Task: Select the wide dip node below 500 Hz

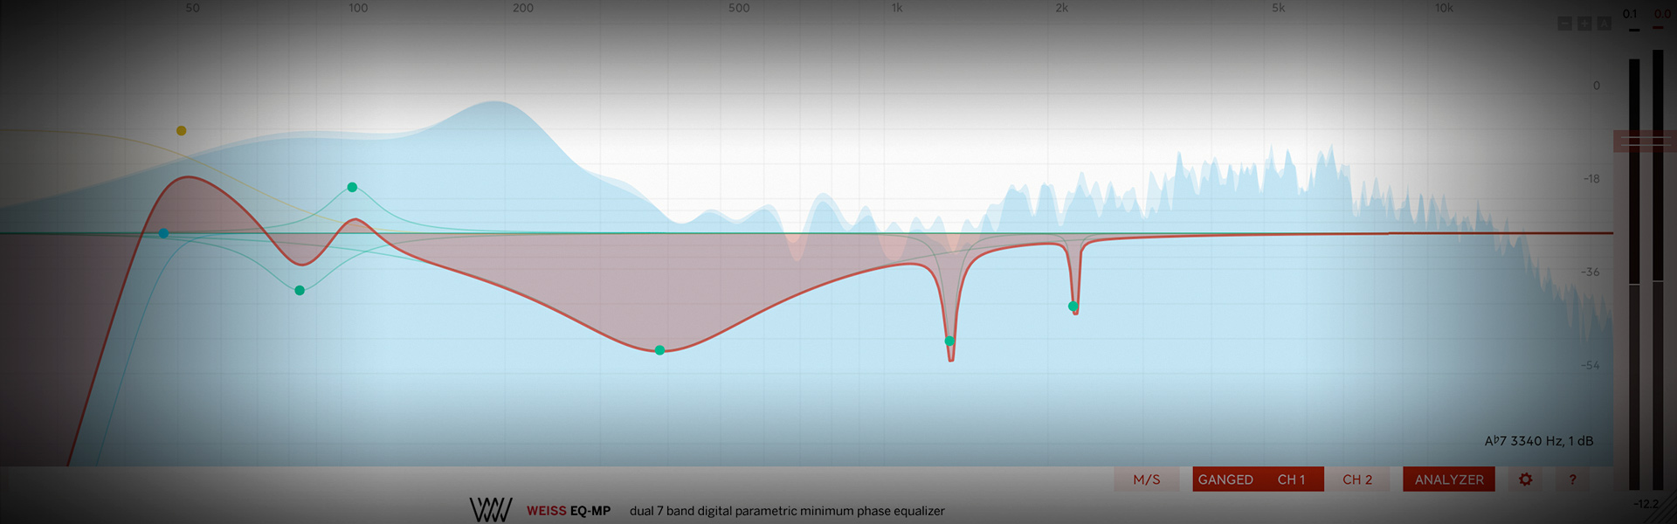Action: (x=659, y=350)
